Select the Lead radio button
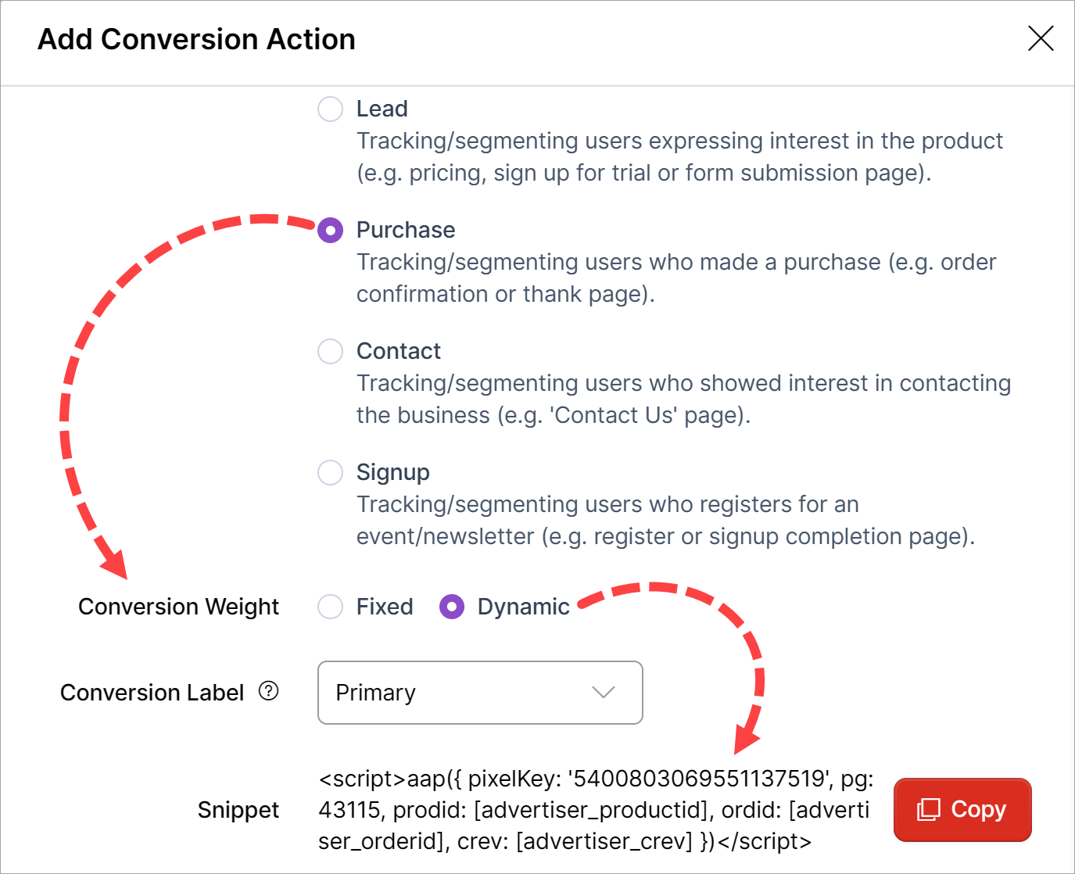1075x874 pixels. (330, 109)
